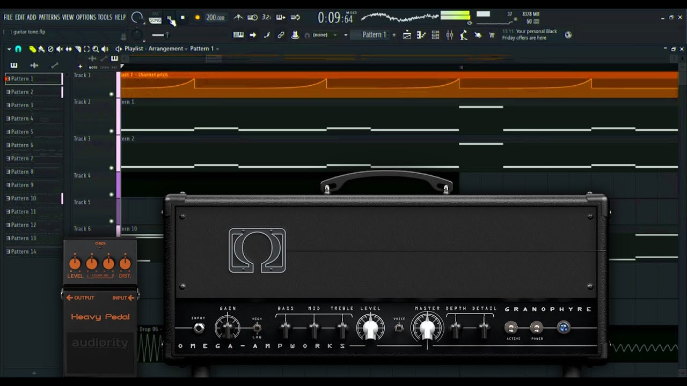This screenshot has width=687, height=386.
Task: Open the (none) selector dropdown
Action: click(324, 35)
